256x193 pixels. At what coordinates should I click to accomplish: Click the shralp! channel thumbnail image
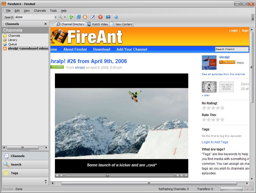209,63
